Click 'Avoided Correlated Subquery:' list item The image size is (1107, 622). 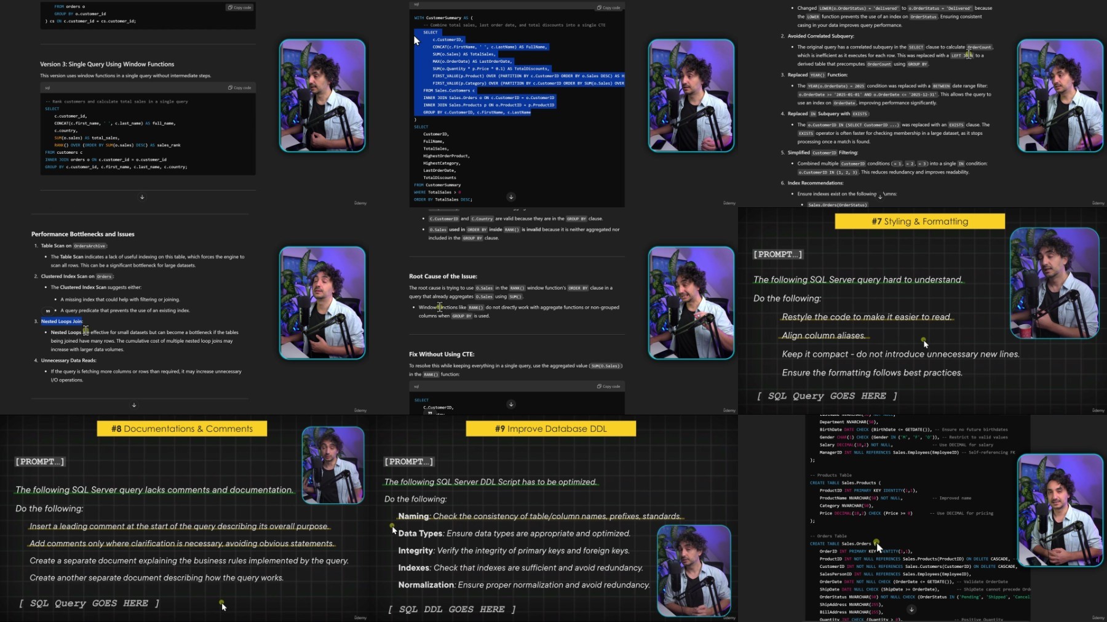pyautogui.click(x=820, y=36)
